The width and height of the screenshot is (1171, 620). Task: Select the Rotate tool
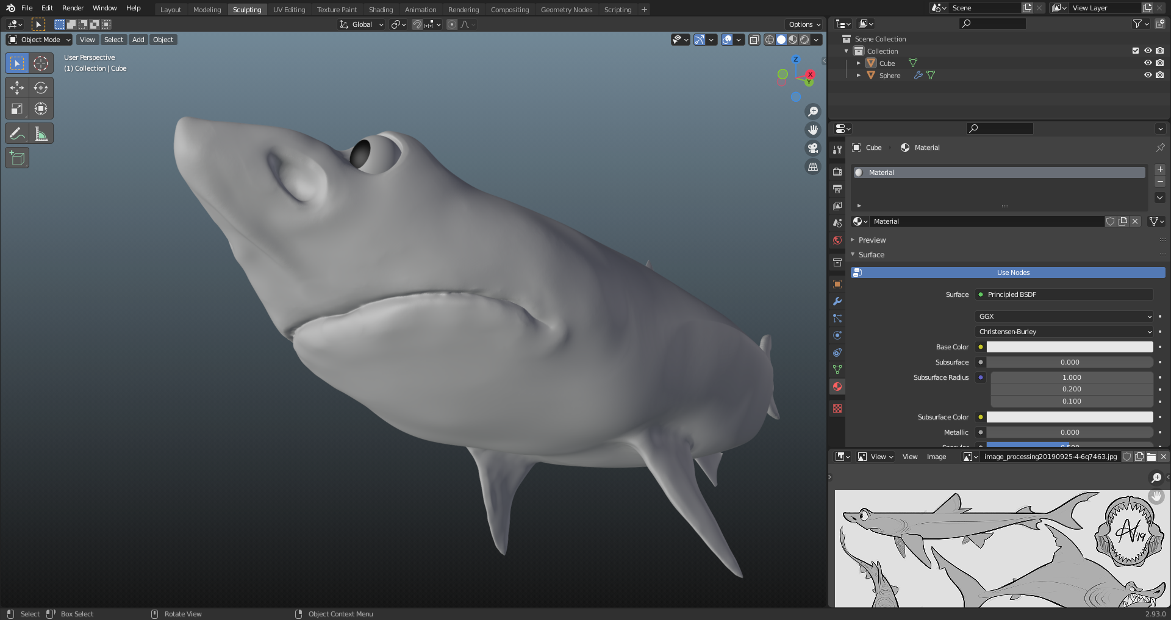(41, 88)
